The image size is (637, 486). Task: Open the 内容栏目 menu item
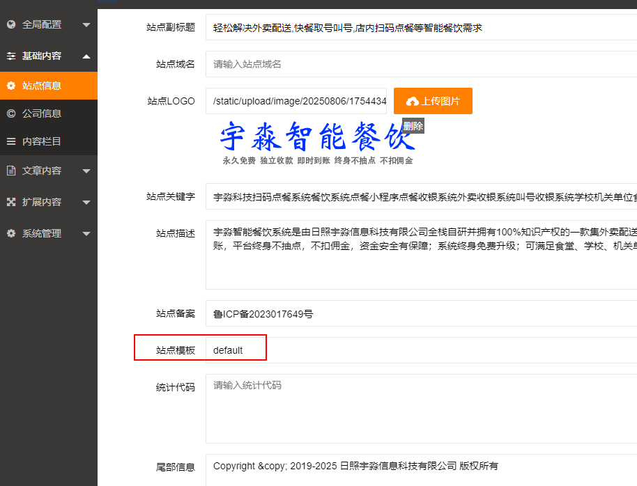(42, 141)
